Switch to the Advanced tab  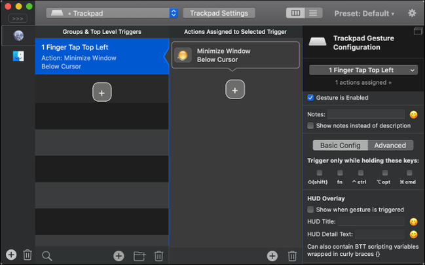(390, 146)
